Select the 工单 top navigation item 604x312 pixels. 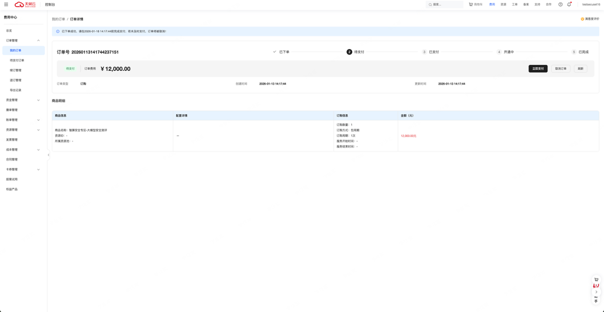515,4
